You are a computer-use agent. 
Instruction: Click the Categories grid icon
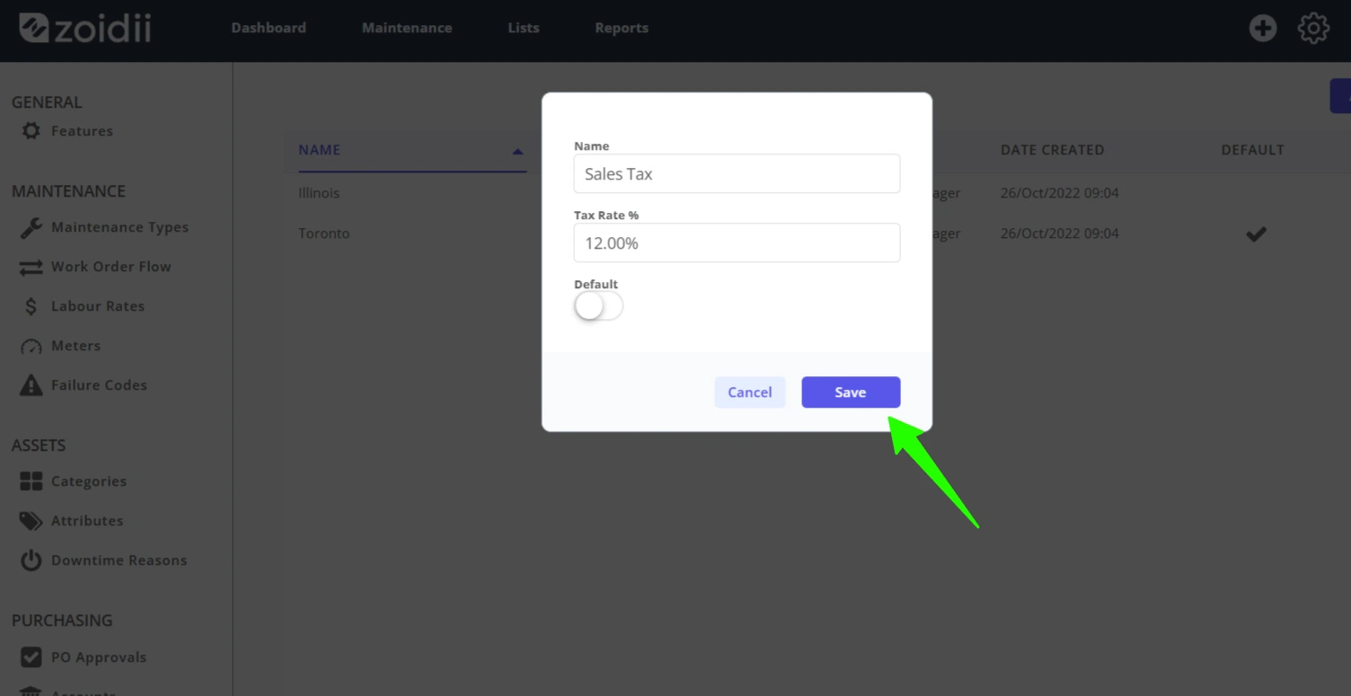[31, 481]
